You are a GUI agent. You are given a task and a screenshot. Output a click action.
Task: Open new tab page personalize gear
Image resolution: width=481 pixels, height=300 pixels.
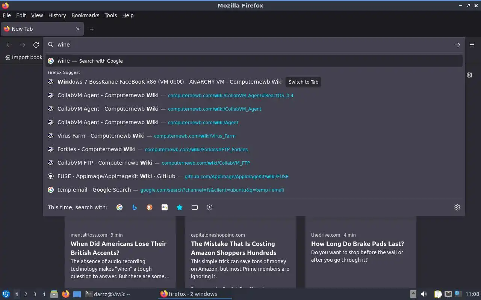pos(469,75)
